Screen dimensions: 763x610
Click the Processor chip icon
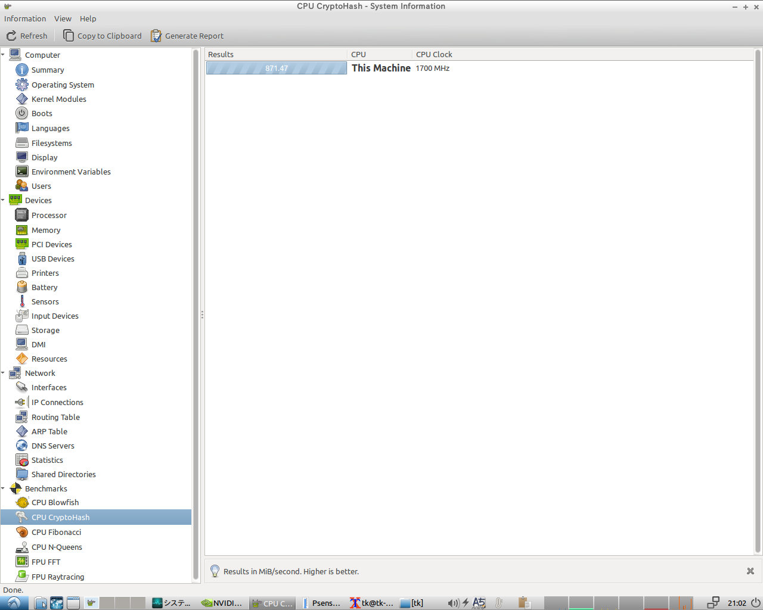(x=22, y=215)
